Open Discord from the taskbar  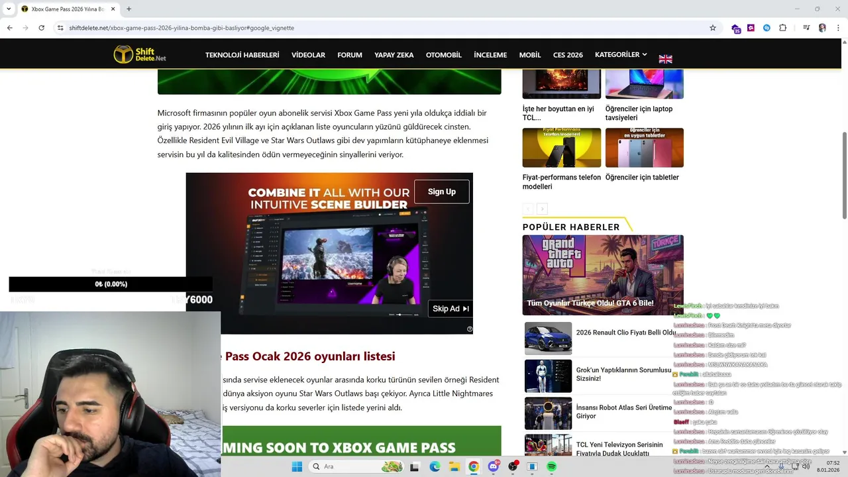point(493,466)
